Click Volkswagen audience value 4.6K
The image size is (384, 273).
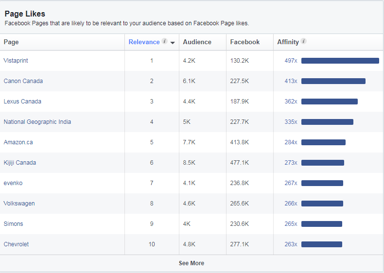[x=189, y=204]
